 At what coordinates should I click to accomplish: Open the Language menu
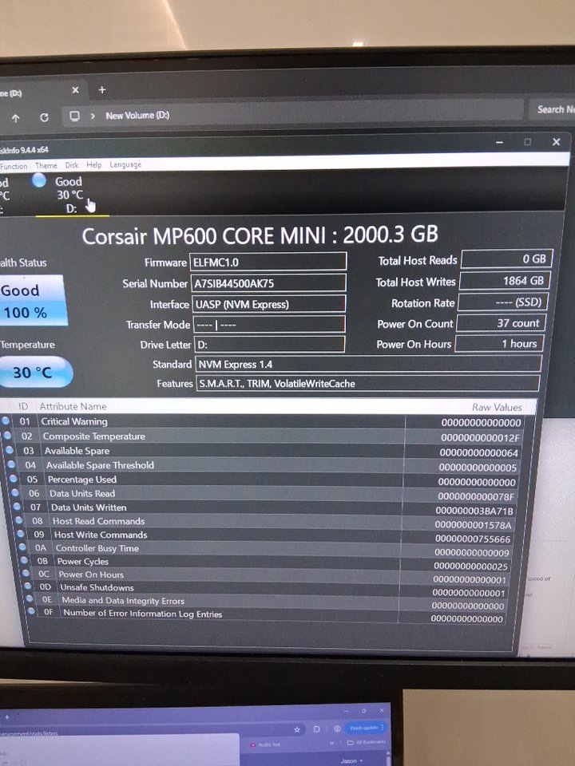(125, 165)
